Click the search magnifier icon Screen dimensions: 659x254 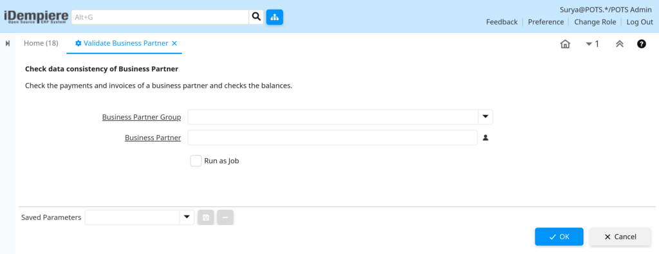click(x=256, y=17)
